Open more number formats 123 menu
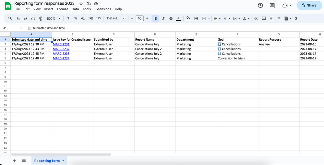The width and height of the screenshot is (324, 165). coord(99,18)
